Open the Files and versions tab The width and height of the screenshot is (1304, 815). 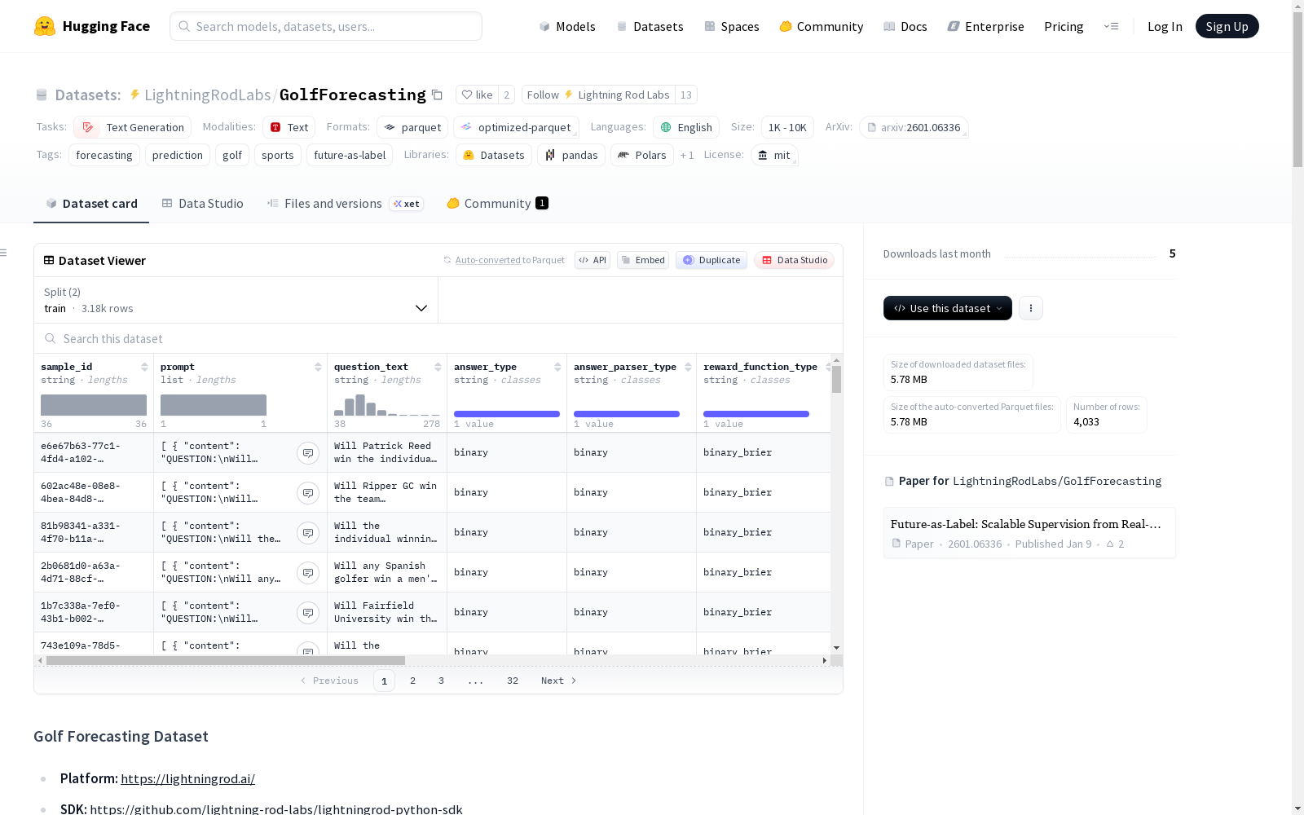pyautogui.click(x=345, y=204)
